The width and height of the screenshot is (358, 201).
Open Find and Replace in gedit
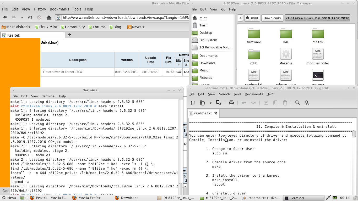point(307,103)
